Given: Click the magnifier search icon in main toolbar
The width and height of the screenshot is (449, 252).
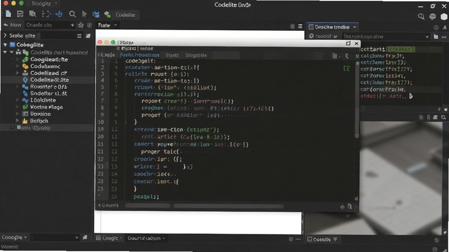Looking at the screenshot, I should pyautogui.click(x=72, y=14).
